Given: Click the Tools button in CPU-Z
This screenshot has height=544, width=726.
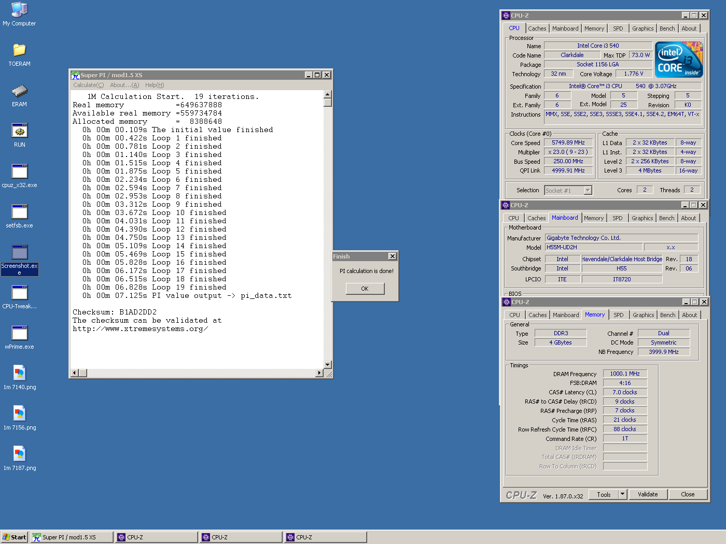Looking at the screenshot, I should click(604, 494).
